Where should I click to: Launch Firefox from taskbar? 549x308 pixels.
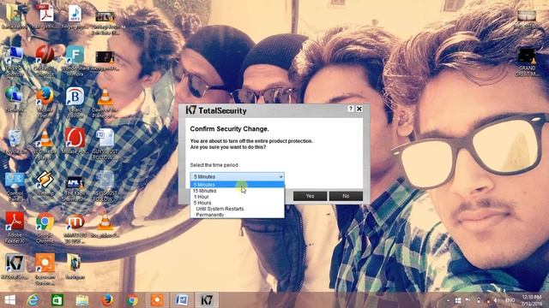coord(107,300)
